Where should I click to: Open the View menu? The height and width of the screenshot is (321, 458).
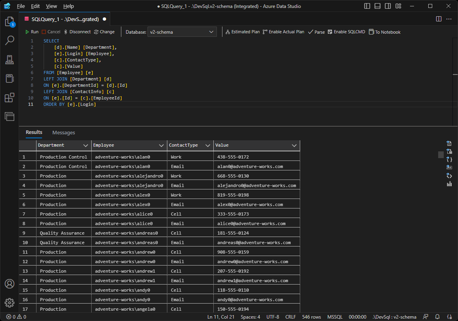[52, 6]
